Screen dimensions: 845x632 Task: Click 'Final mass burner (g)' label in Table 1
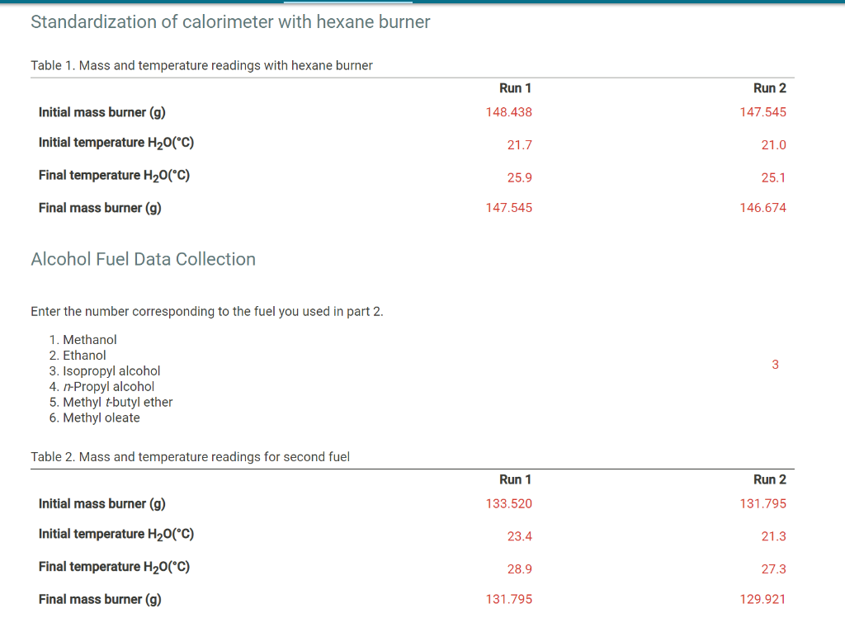(x=100, y=209)
